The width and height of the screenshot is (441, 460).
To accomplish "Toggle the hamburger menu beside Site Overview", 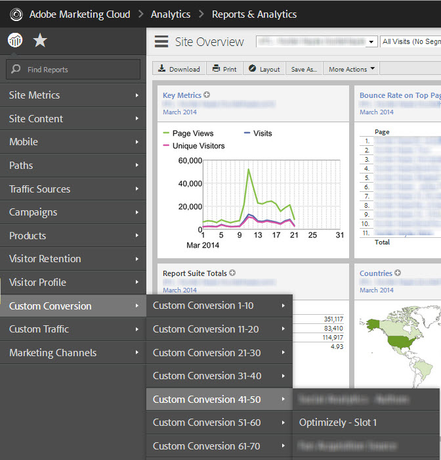I will pyautogui.click(x=161, y=41).
